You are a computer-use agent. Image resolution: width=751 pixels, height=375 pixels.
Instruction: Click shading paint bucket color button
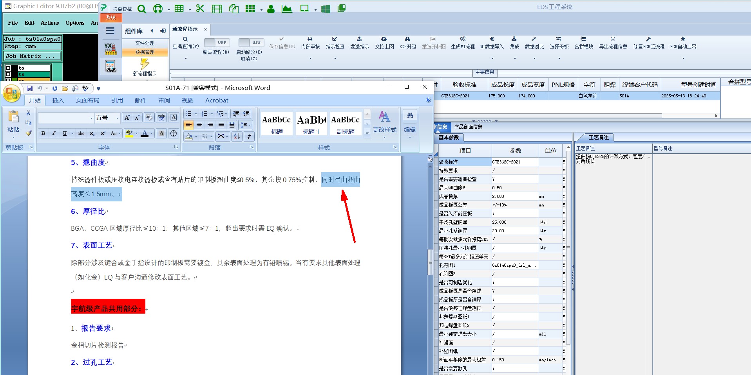pos(189,136)
